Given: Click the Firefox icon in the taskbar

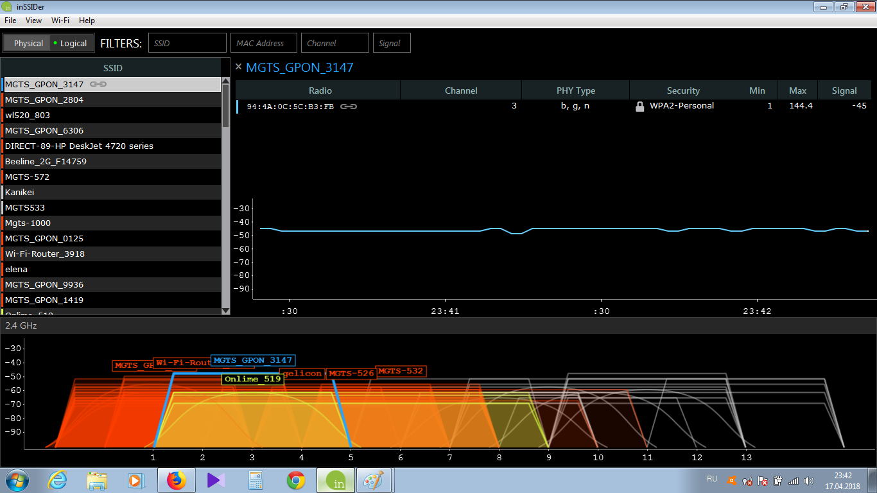Looking at the screenshot, I should (x=175, y=480).
